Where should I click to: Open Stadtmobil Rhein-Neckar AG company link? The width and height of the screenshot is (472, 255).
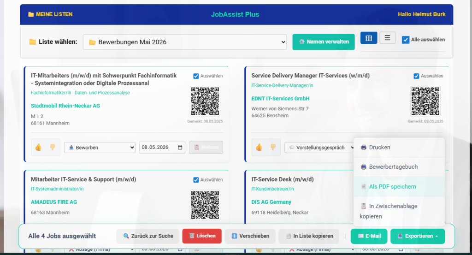[65, 106]
